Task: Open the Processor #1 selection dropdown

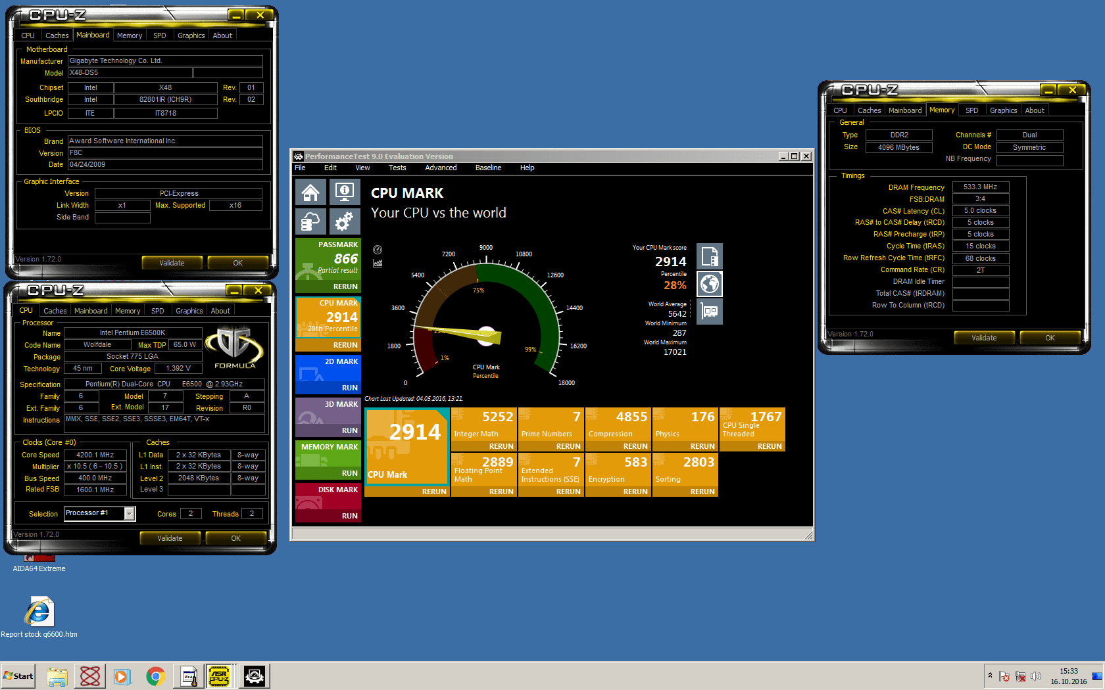Action: click(130, 513)
